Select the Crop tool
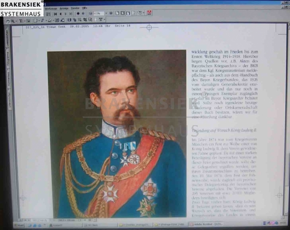The width and height of the screenshot is (290, 230). pos(85,20)
